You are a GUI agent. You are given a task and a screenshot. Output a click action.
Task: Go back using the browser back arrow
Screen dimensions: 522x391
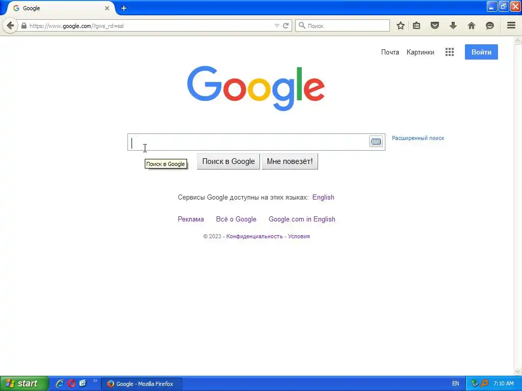click(10, 25)
